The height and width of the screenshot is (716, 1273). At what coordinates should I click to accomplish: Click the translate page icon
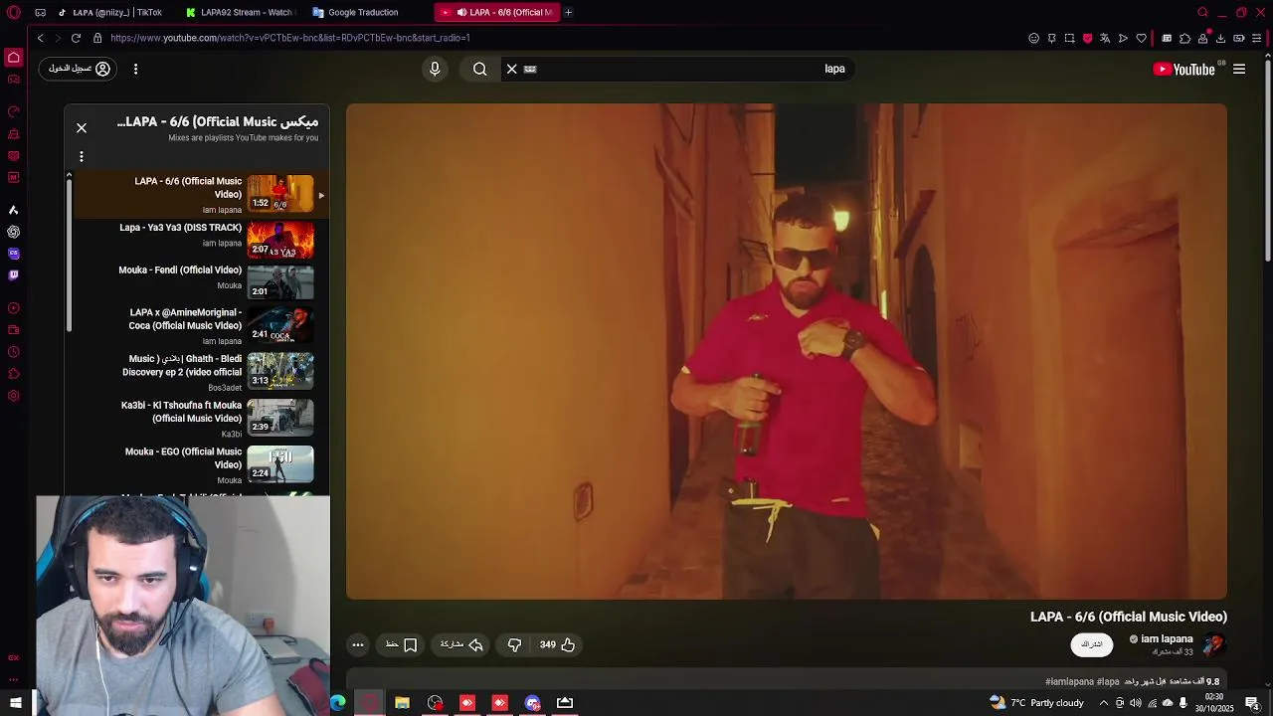pyautogui.click(x=1105, y=38)
